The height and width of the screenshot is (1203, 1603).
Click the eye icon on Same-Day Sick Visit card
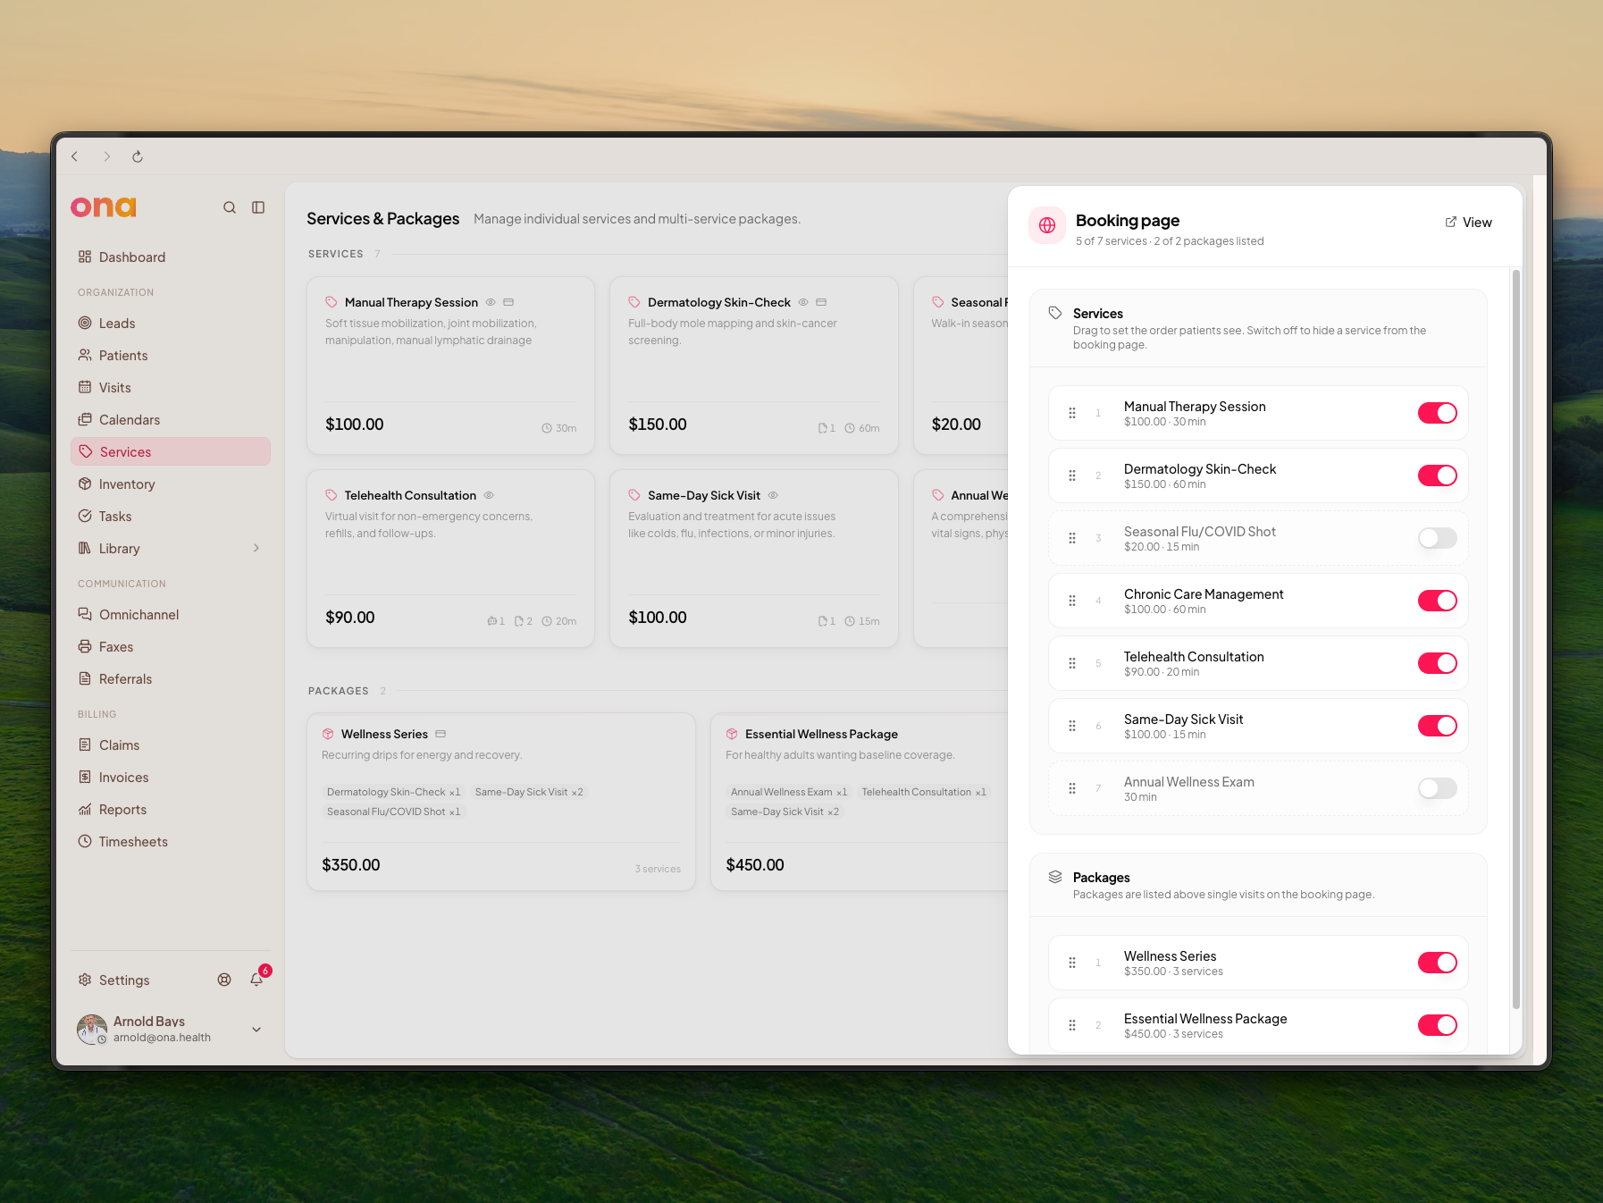pos(773,495)
